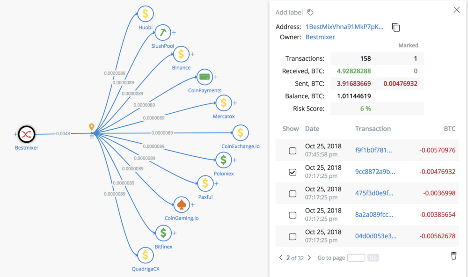Select the SlushPool pickaxe node icon

point(162,33)
